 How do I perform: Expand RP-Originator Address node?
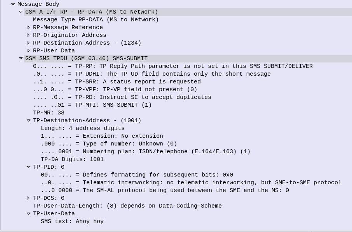click(28, 35)
